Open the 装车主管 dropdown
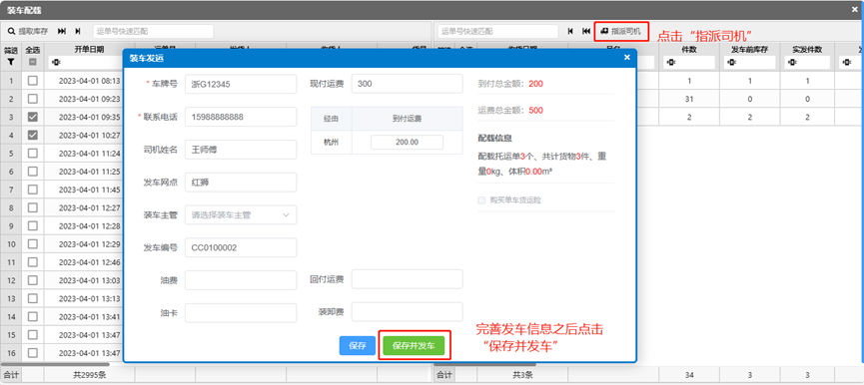Screen dimensions: 864x385 point(241,215)
